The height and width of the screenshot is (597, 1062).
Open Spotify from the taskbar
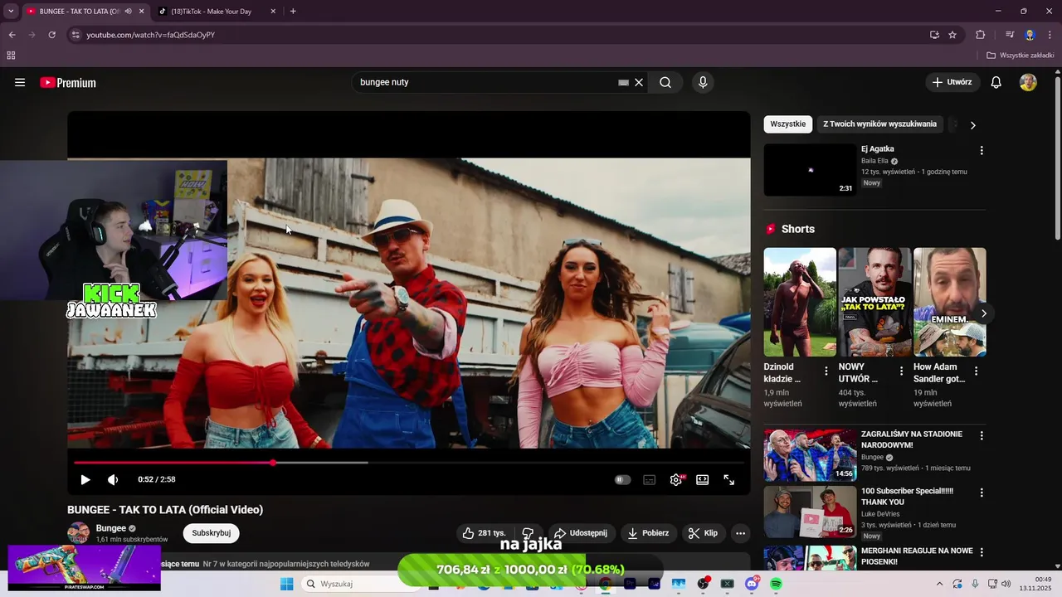776,584
